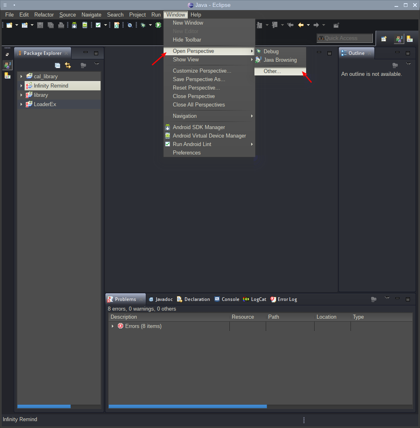Open the Problems view menu chevron
The width and height of the screenshot is (420, 428).
[x=387, y=298]
